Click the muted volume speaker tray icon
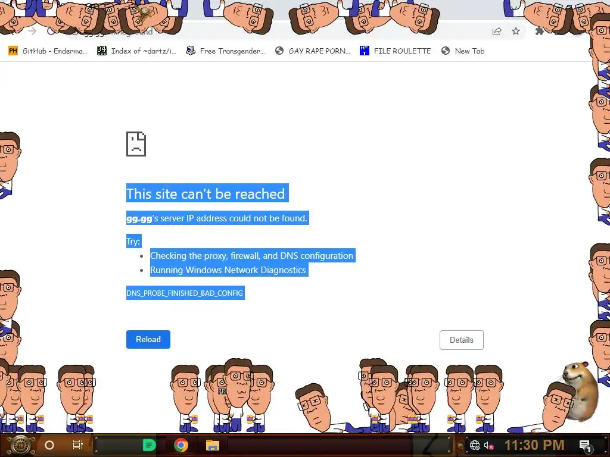Screen dimensions: 610x457 [488, 445]
